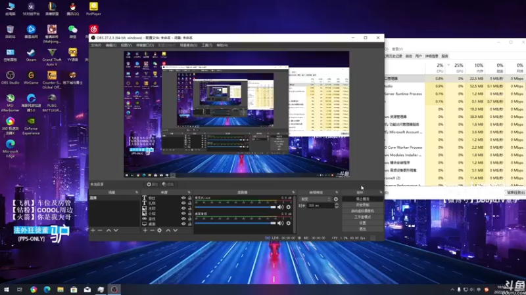The width and height of the screenshot is (526, 295).
Task: Toggle visibility of 桌面 display source
Action: (x=183, y=224)
